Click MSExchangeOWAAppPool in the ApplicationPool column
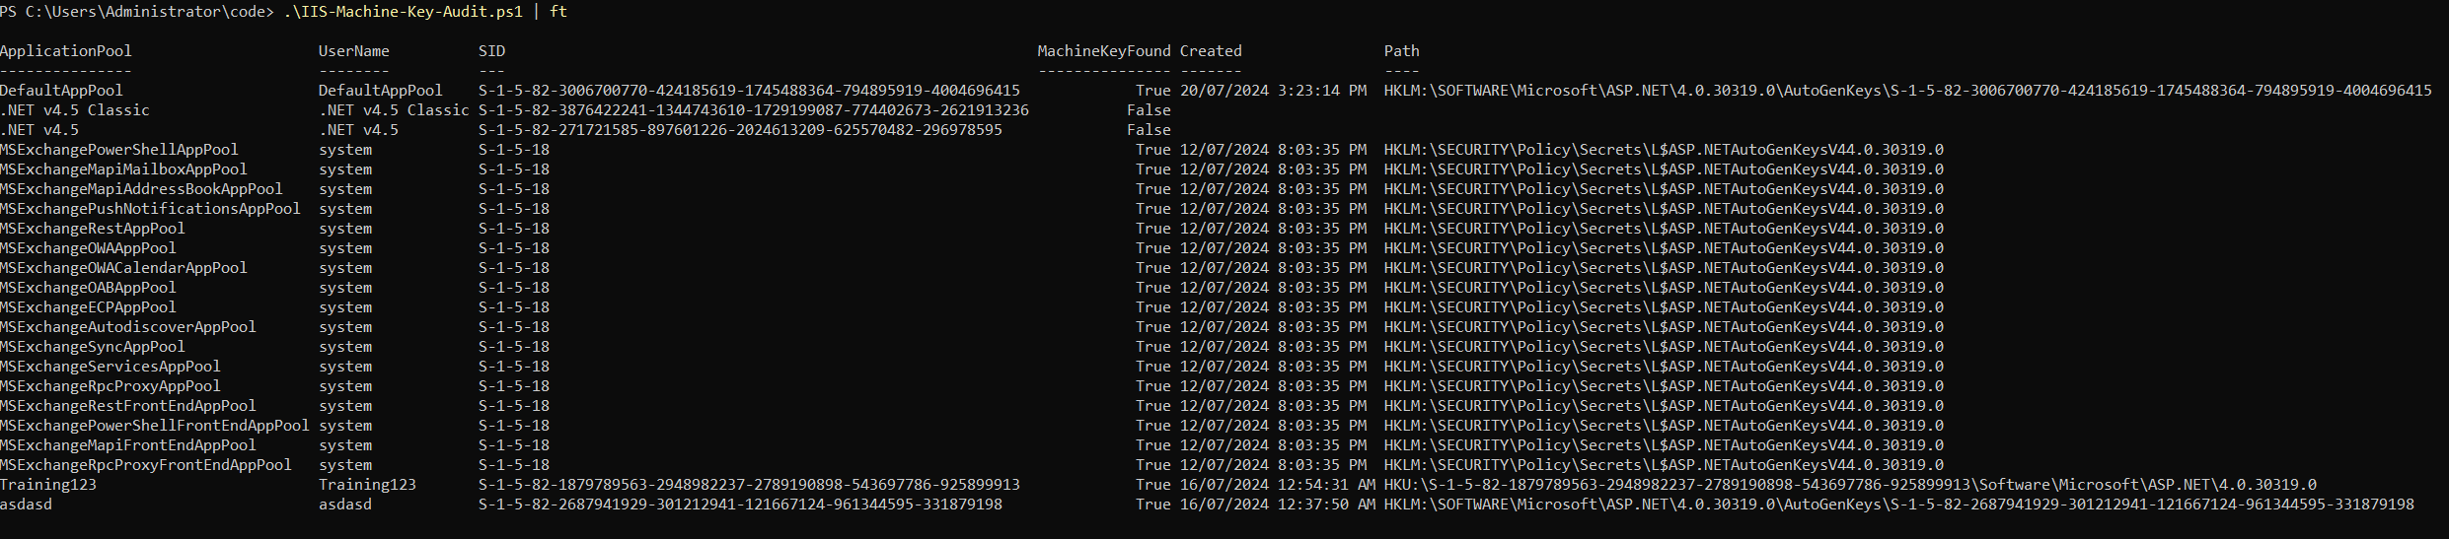Screen dimensions: 2449x539 tap(88, 248)
